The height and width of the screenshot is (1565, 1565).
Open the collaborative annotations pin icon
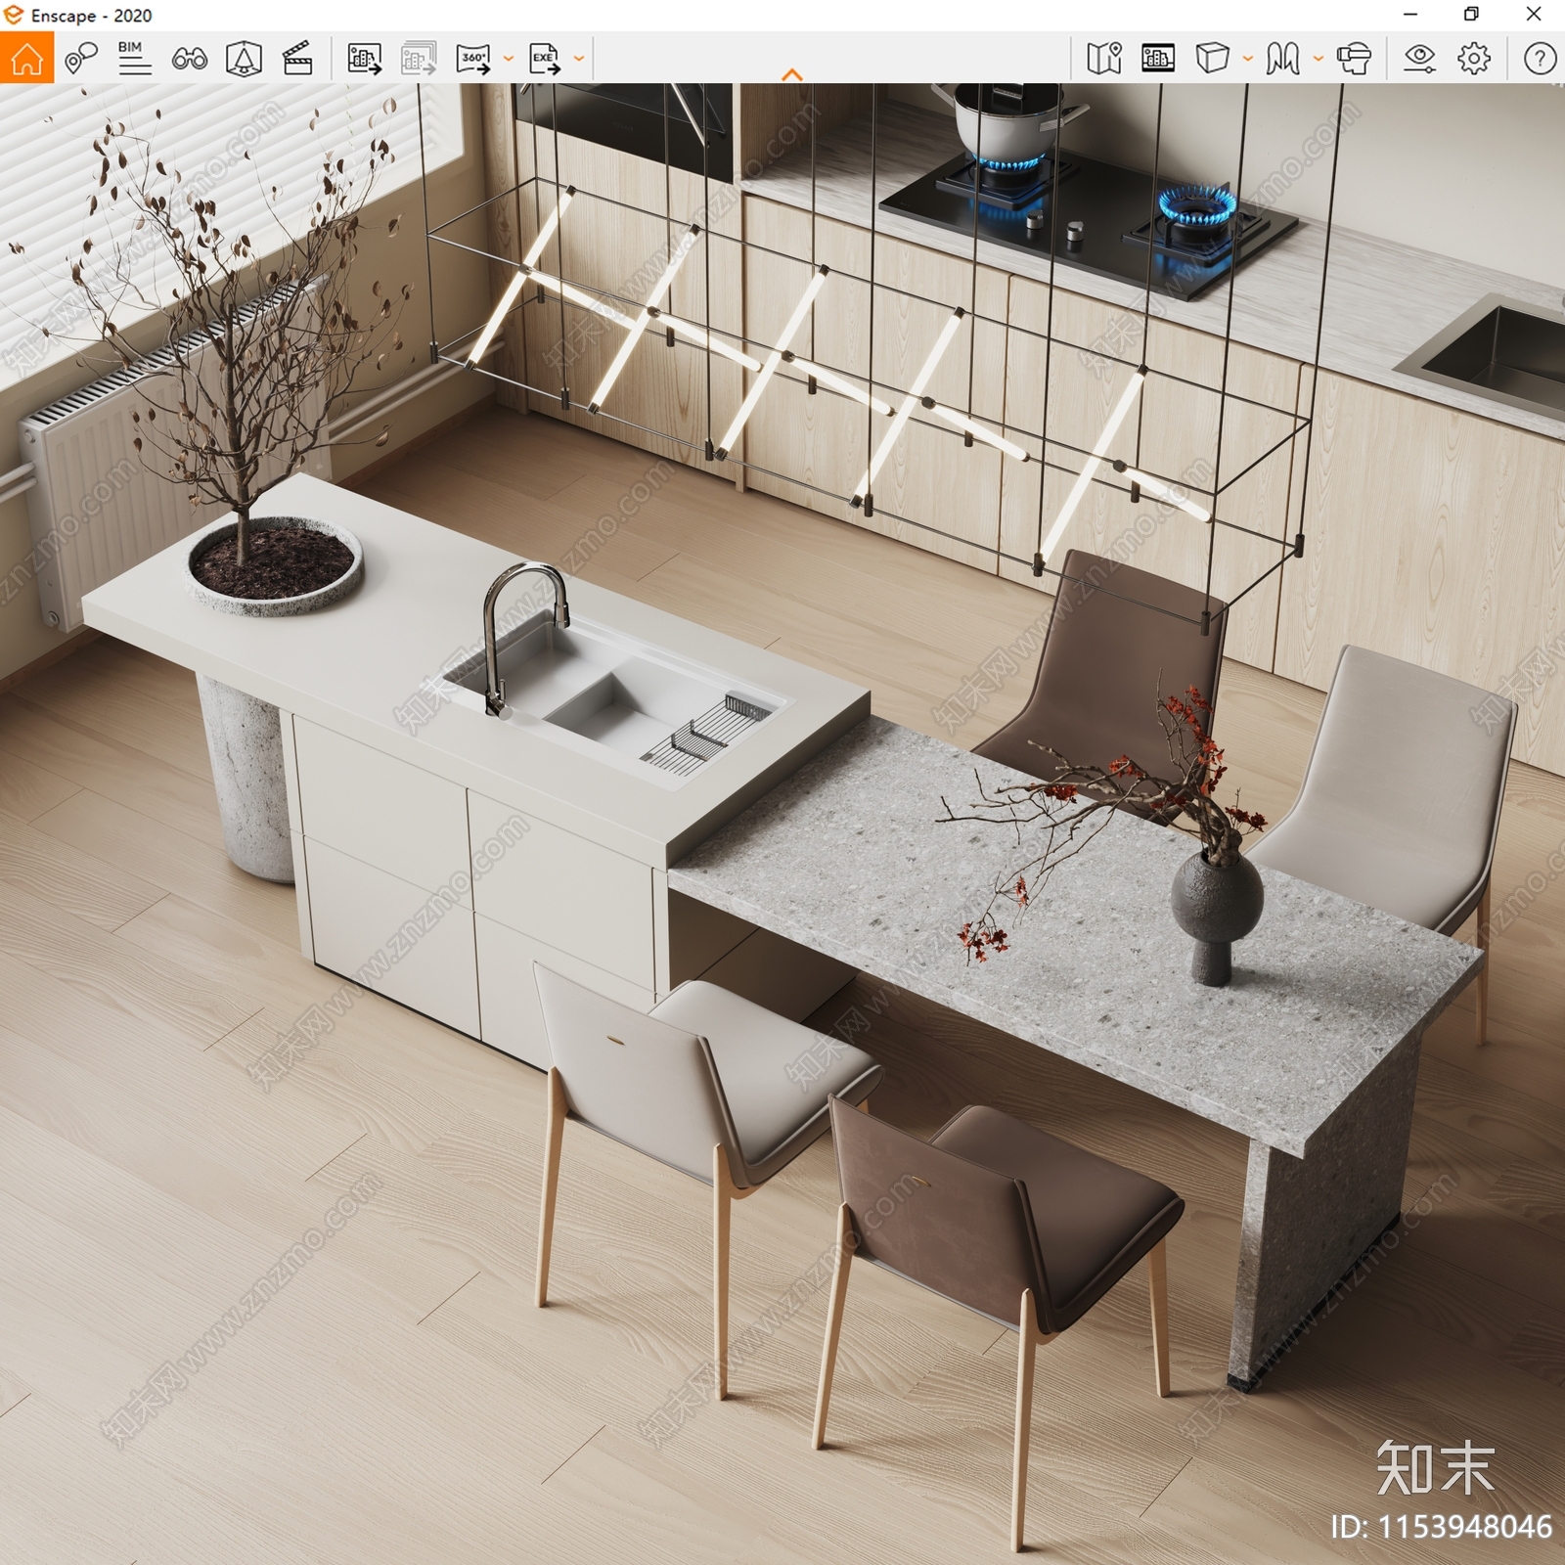(81, 59)
